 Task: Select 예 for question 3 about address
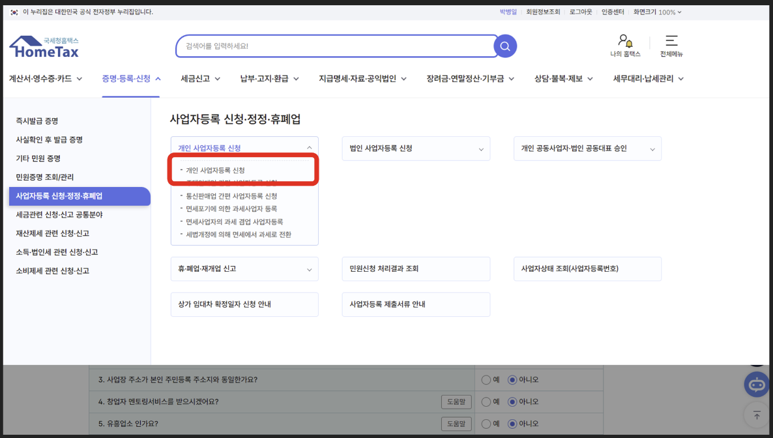point(486,379)
